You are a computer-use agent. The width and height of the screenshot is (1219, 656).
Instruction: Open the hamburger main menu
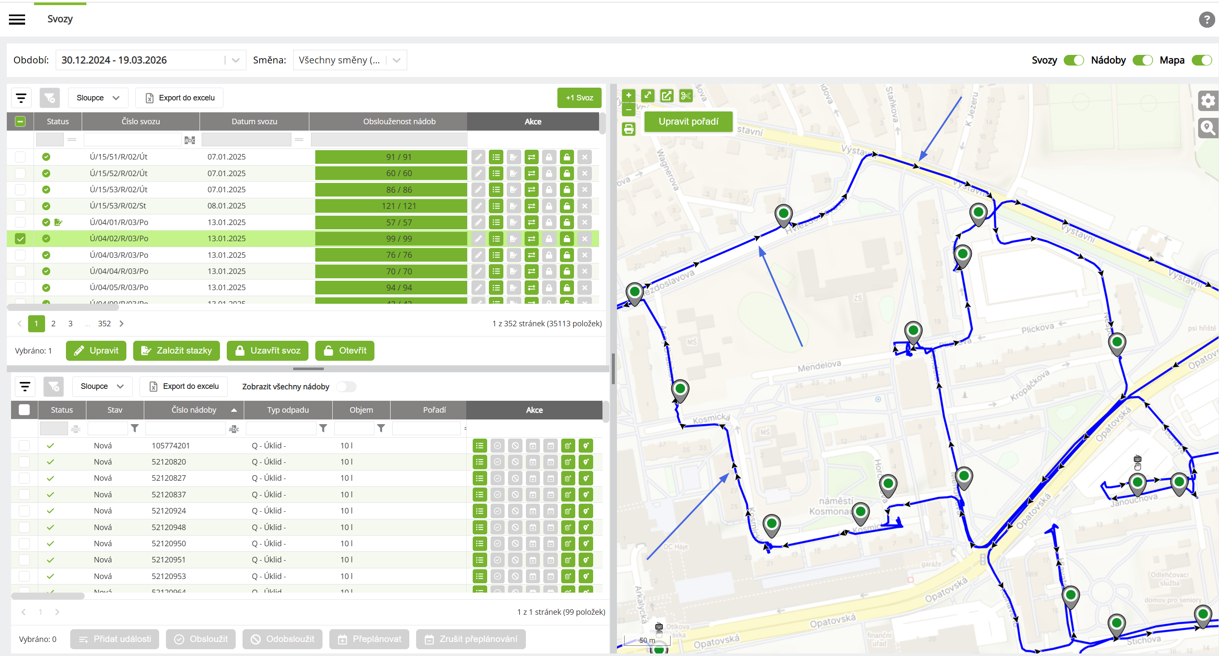[17, 20]
